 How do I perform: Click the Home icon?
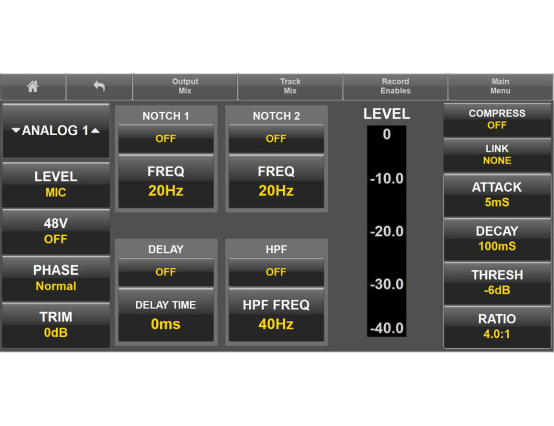(33, 86)
